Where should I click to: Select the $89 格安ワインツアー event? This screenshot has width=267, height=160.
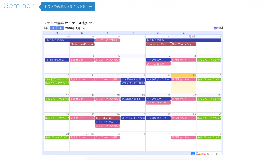point(57,79)
